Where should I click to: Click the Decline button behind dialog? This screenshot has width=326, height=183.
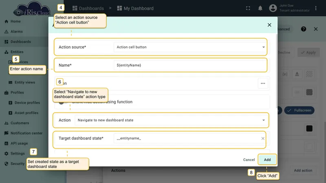tap(284, 52)
